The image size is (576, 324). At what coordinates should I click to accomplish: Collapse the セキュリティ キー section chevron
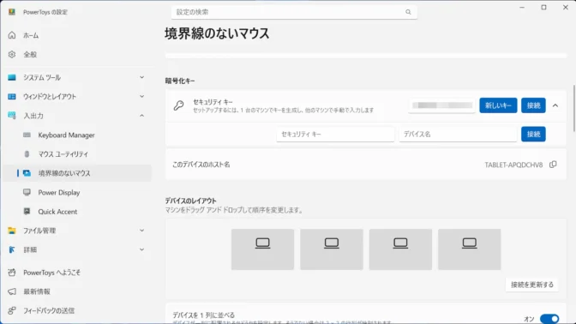click(x=555, y=105)
